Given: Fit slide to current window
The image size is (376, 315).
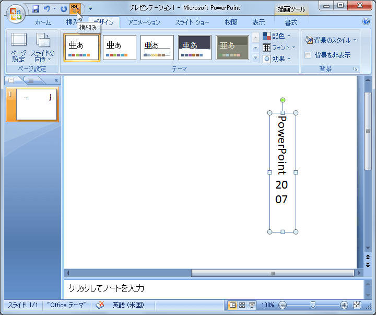Looking at the screenshot, I should pos(357,305).
